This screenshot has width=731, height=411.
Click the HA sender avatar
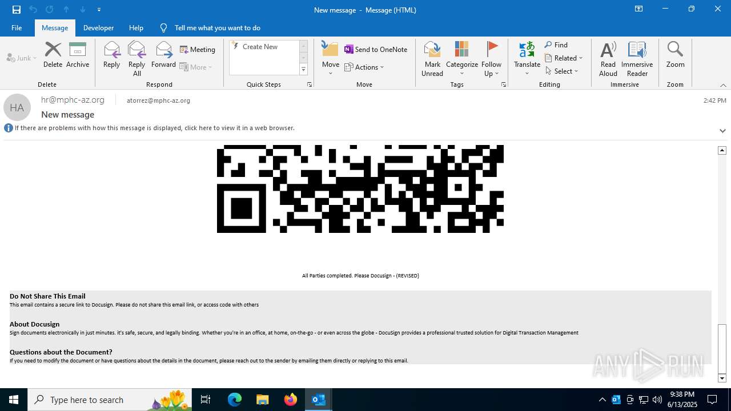point(17,107)
